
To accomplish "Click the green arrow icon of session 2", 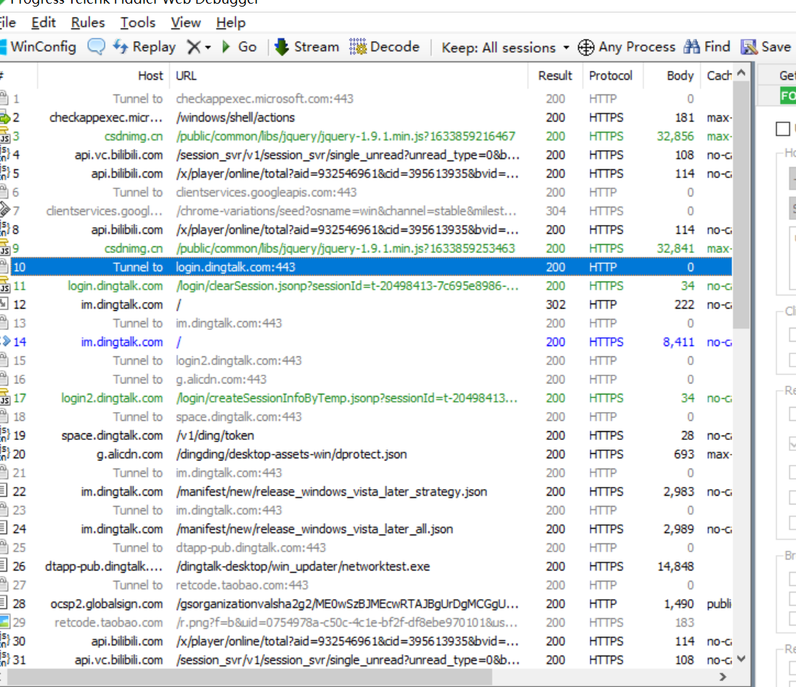I will tap(4, 117).
